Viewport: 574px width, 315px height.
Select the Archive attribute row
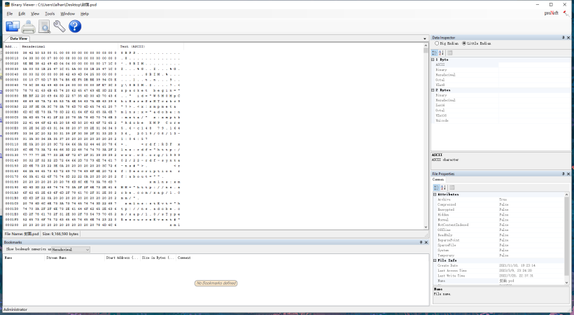coord(499,199)
